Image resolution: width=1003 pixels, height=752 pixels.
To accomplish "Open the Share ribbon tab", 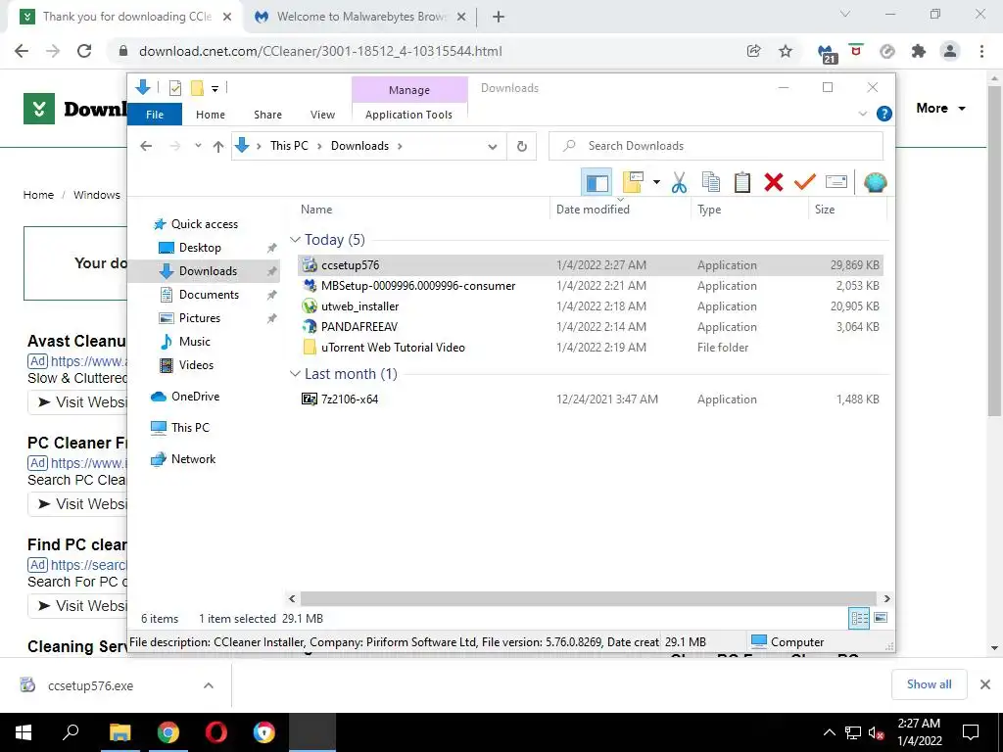I will coord(267,115).
